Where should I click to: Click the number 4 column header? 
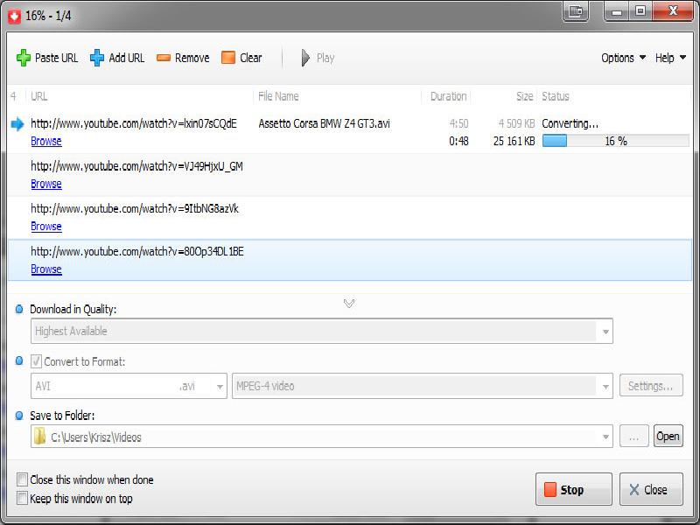(13, 96)
